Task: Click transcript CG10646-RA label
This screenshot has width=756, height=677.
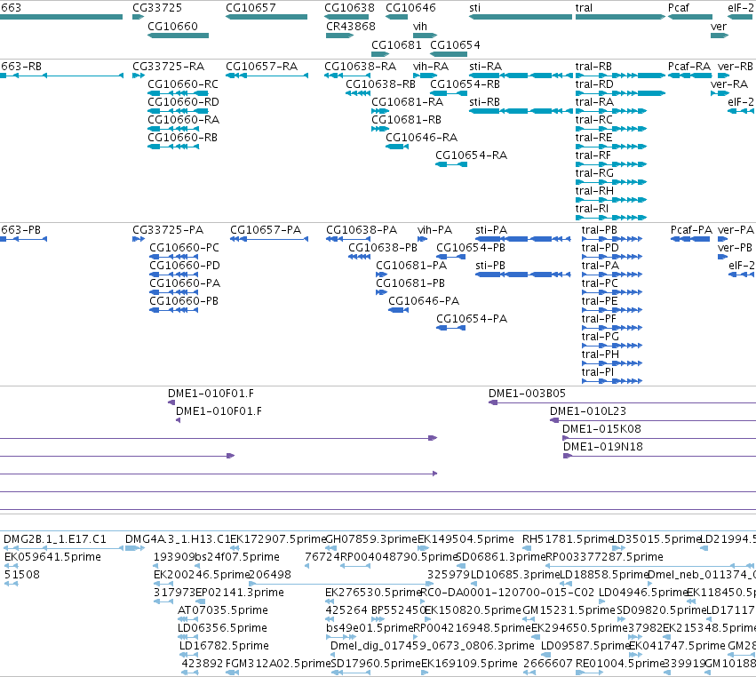Action: pos(421,138)
